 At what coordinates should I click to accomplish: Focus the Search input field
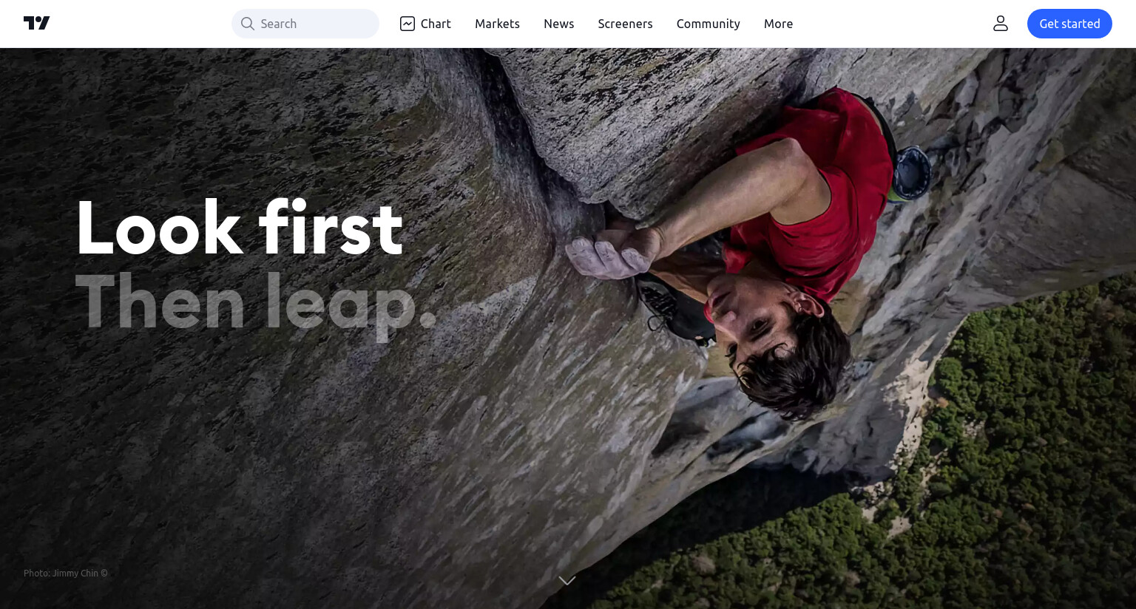pos(305,24)
